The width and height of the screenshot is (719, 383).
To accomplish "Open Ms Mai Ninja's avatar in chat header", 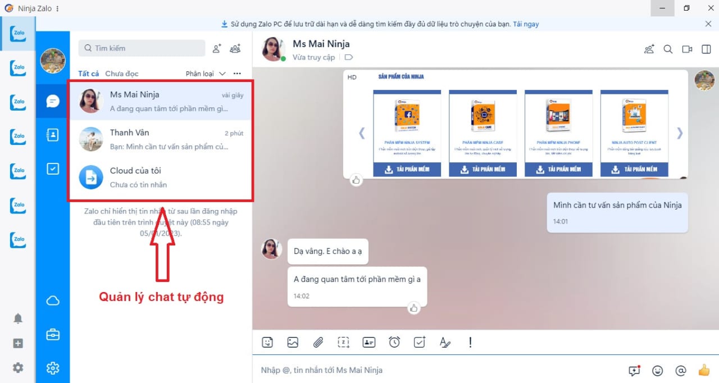I will tap(274, 49).
